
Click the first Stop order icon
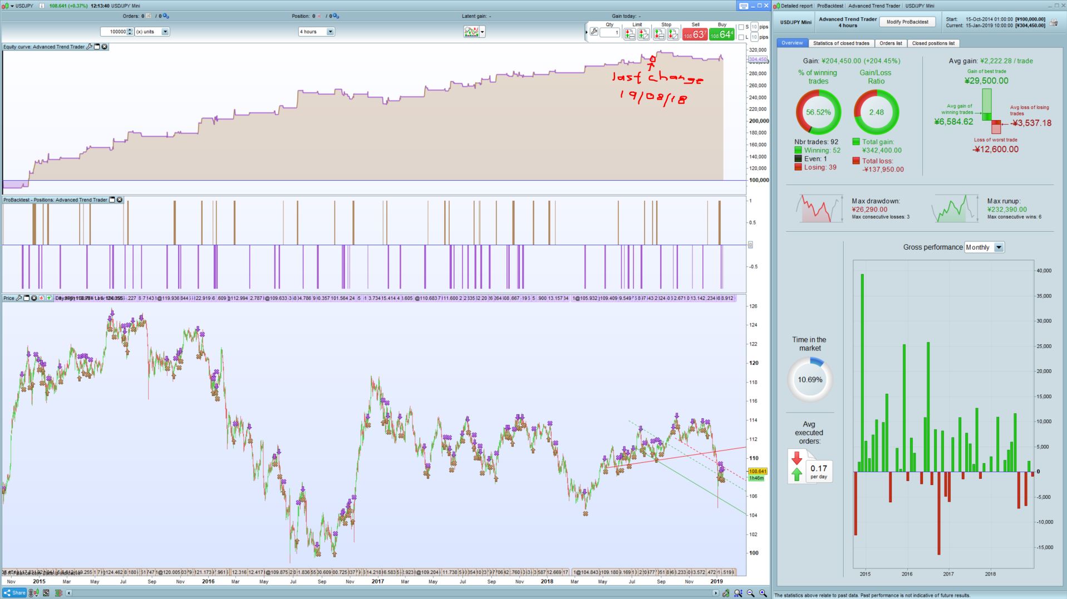(x=659, y=34)
